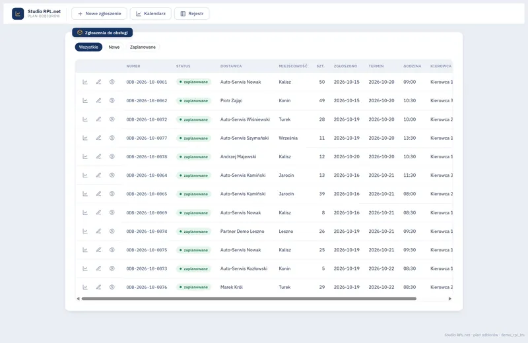The width and height of the screenshot is (528, 343).
Task: Click request number ODB-2026-10-0061
Action: tap(147, 82)
